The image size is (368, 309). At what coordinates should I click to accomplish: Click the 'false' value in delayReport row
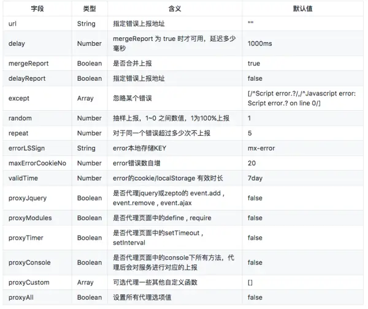(x=255, y=78)
